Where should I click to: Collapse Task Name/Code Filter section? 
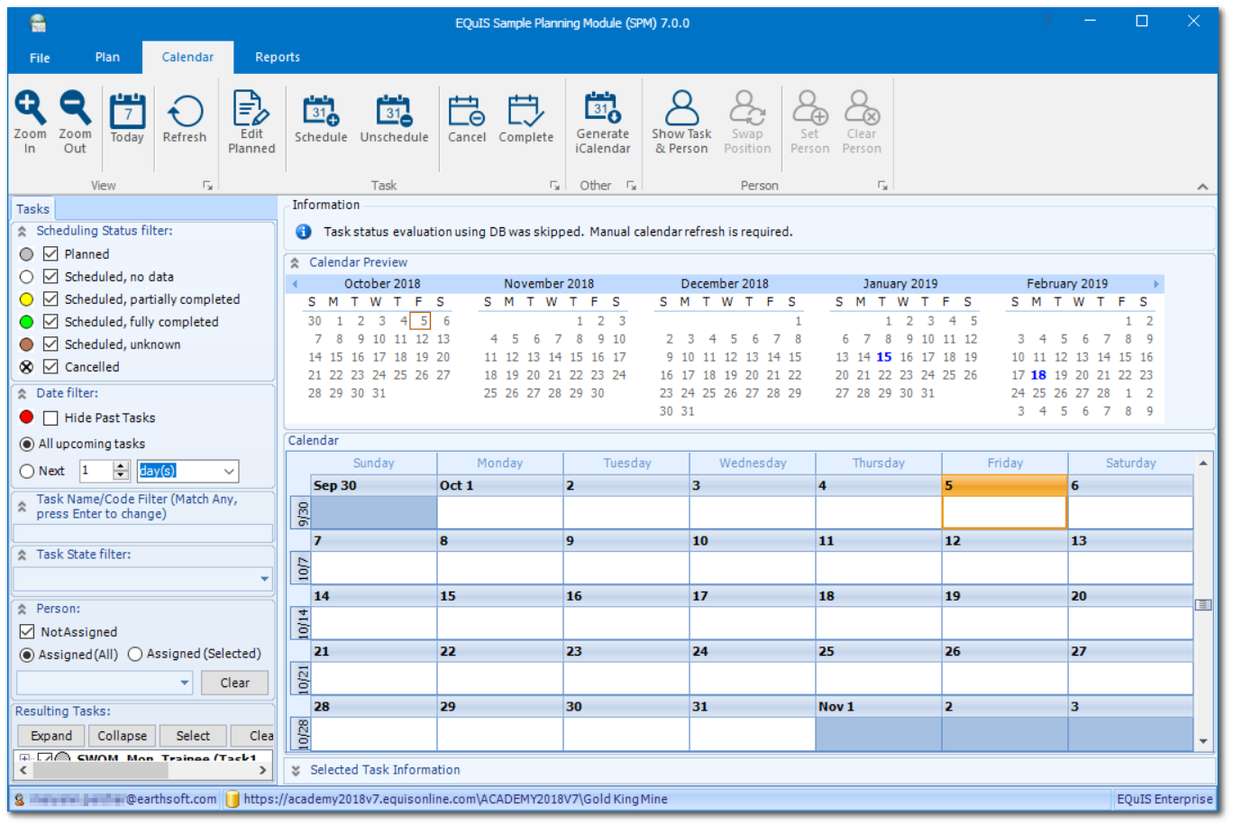(x=22, y=507)
